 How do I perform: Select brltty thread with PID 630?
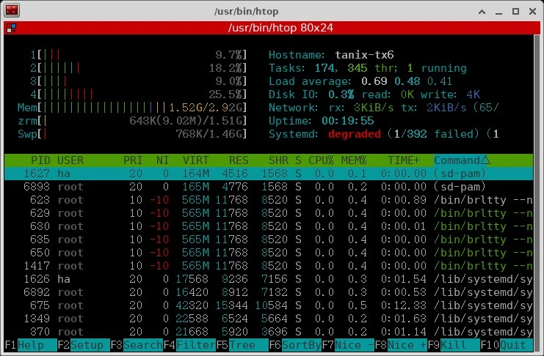click(269, 226)
